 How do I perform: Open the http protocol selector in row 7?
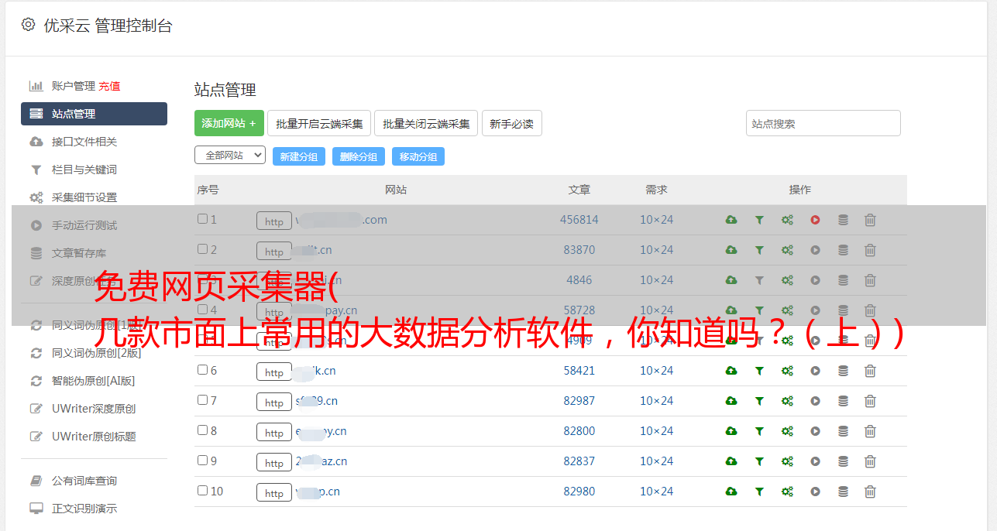274,403
